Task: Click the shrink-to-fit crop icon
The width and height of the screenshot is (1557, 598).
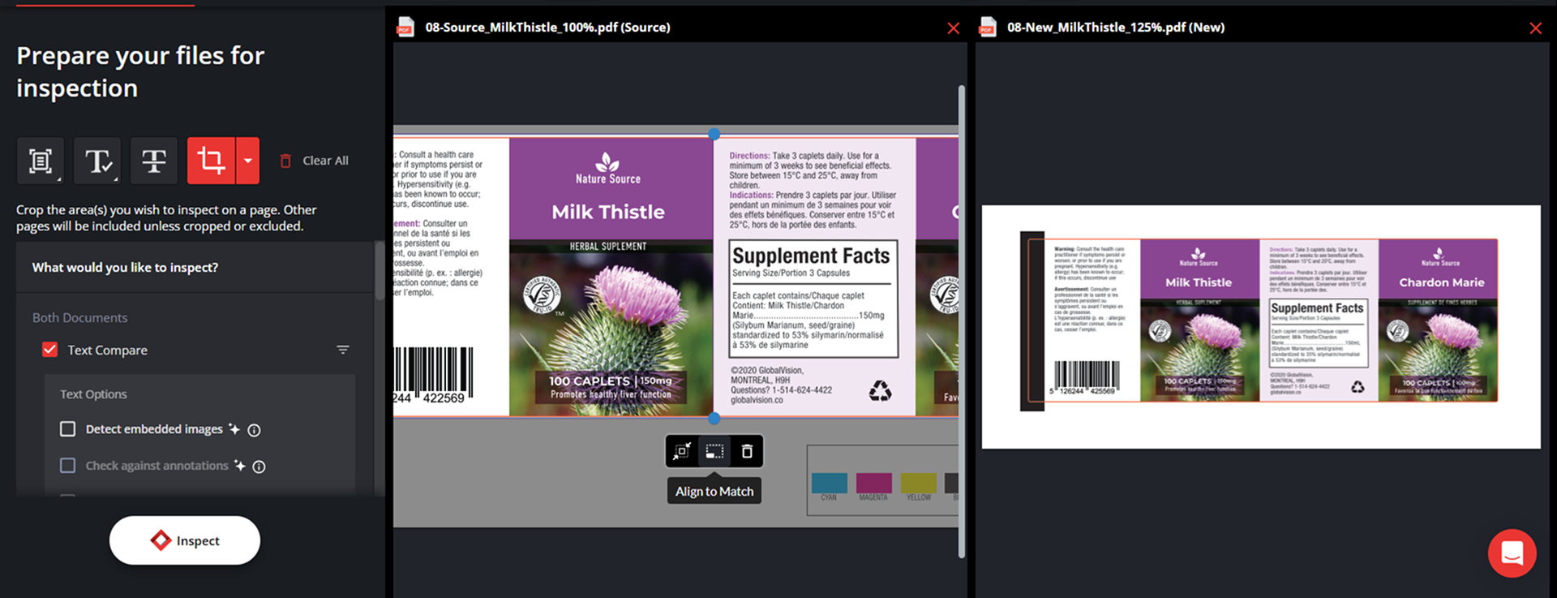Action: tap(682, 451)
